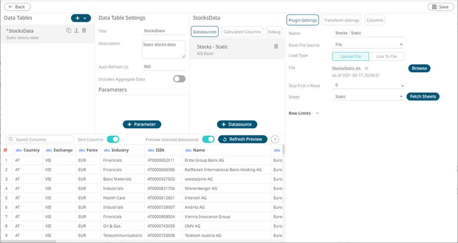Open the Calculated Columns tab
This screenshot has height=243, width=458.
[x=242, y=32]
